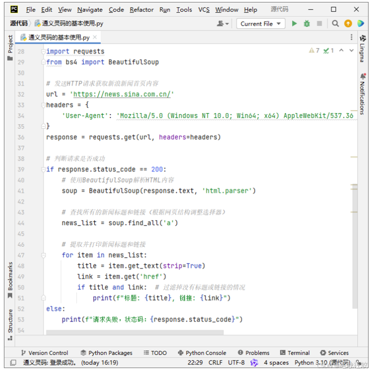Collapse the import block at line 28
This screenshot has width=373, height=372.
43,51
